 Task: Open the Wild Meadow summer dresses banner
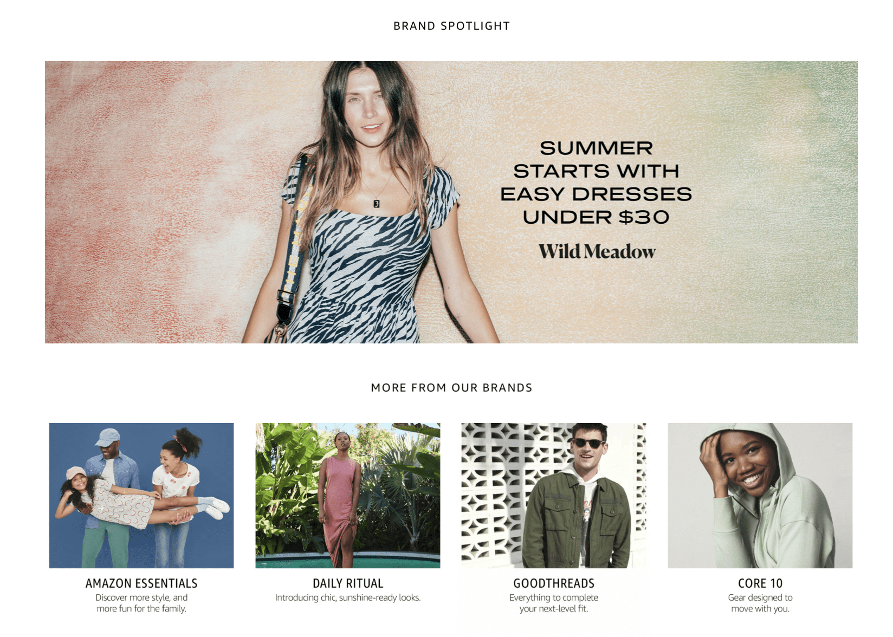tap(451, 202)
